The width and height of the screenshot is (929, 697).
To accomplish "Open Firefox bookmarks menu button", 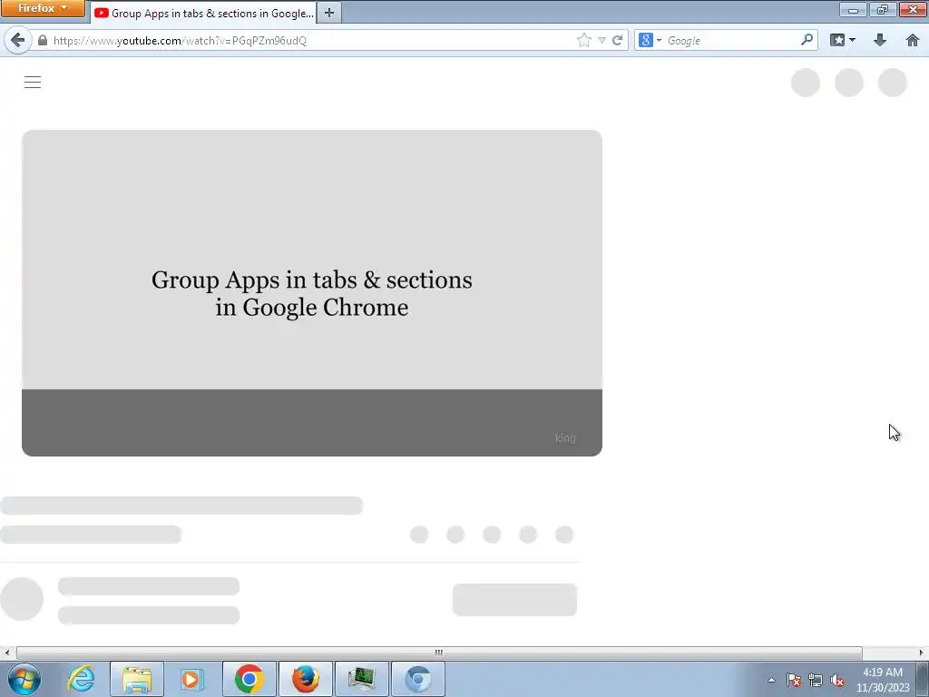I will (843, 40).
